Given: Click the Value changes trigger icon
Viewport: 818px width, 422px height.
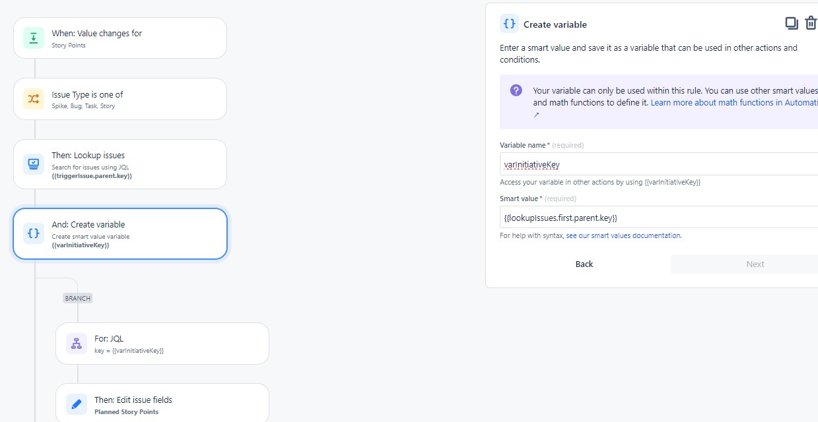Looking at the screenshot, I should pos(33,38).
